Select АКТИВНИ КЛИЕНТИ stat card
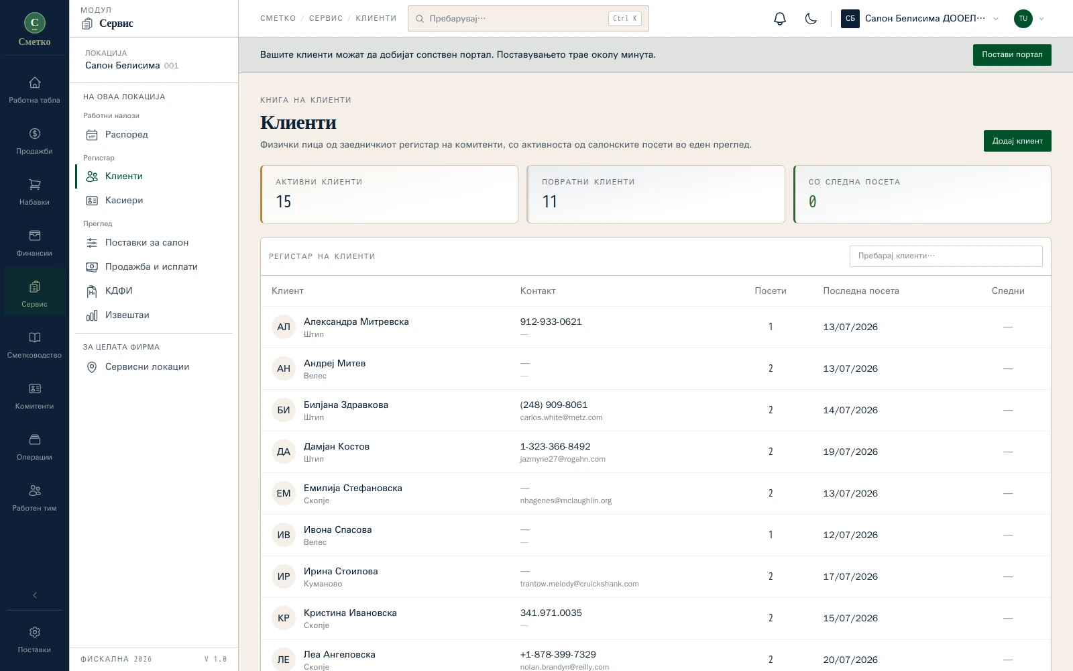The width and height of the screenshot is (1073, 671). (x=389, y=195)
